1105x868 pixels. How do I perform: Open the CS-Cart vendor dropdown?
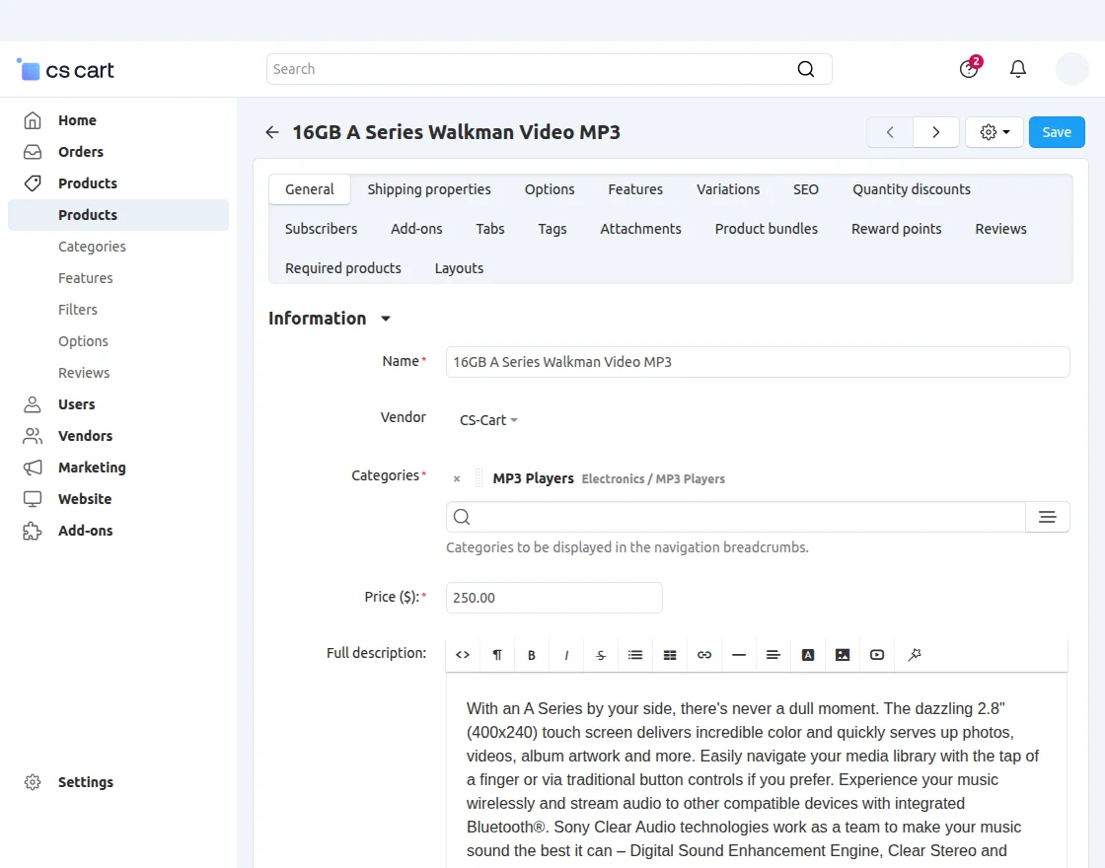pos(488,420)
